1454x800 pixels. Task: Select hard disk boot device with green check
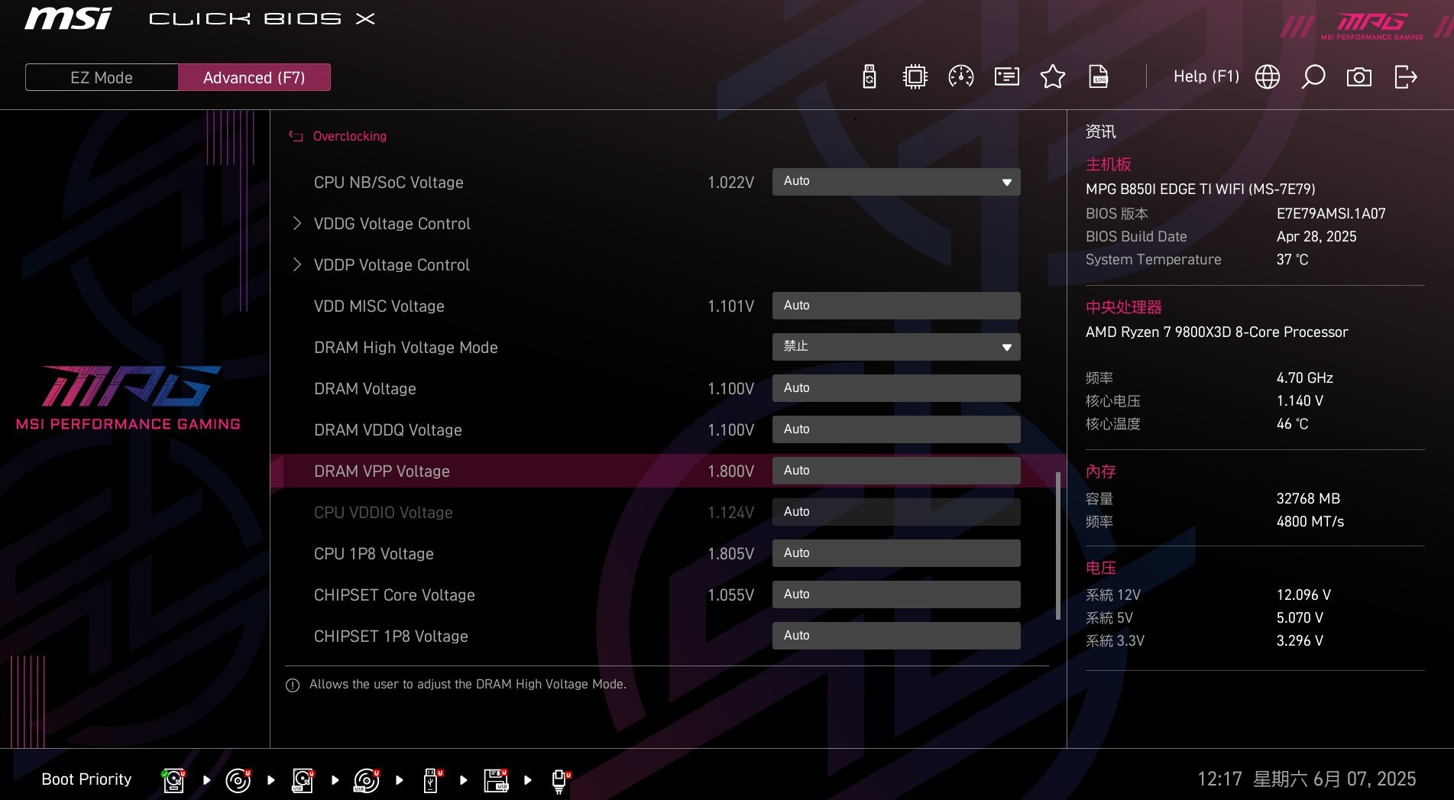click(x=173, y=780)
